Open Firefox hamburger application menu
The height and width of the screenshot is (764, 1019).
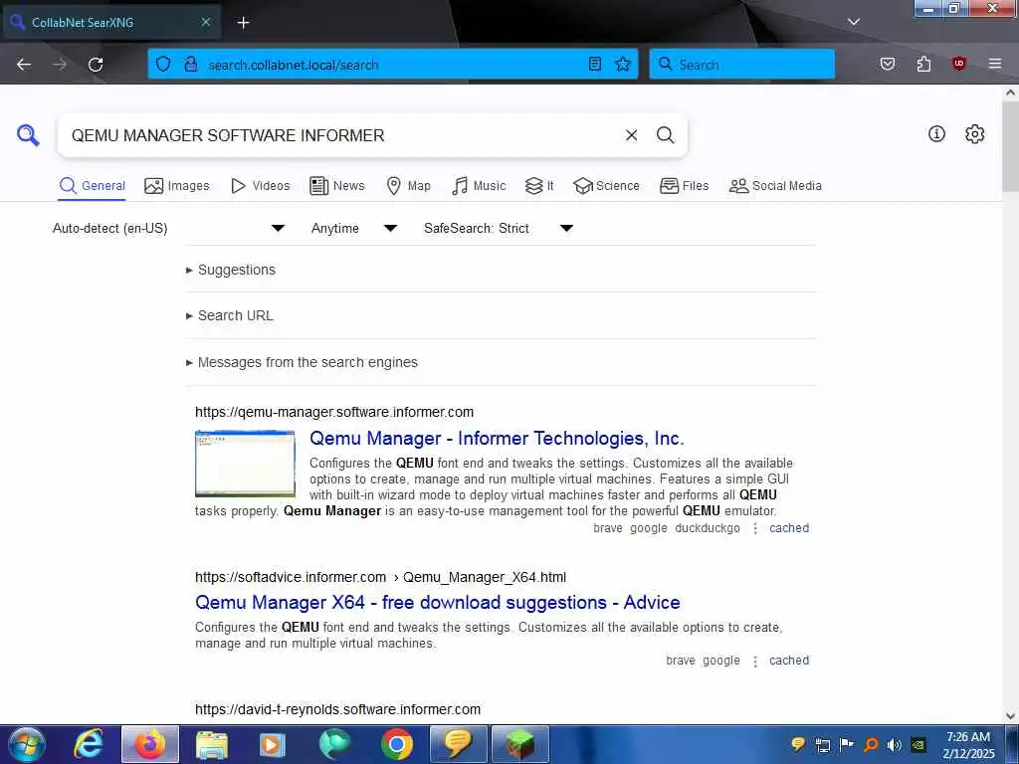tap(995, 65)
